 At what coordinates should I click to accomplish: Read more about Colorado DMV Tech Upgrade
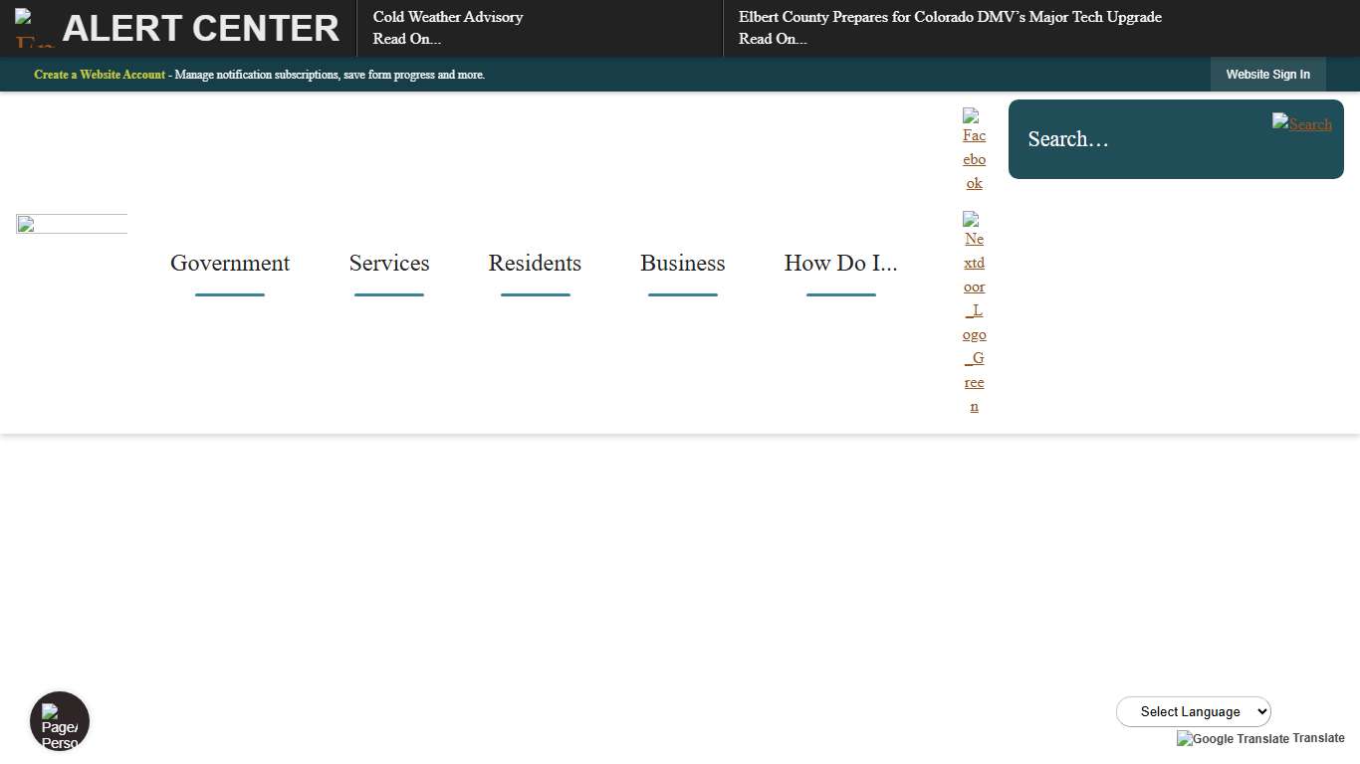pyautogui.click(x=773, y=39)
